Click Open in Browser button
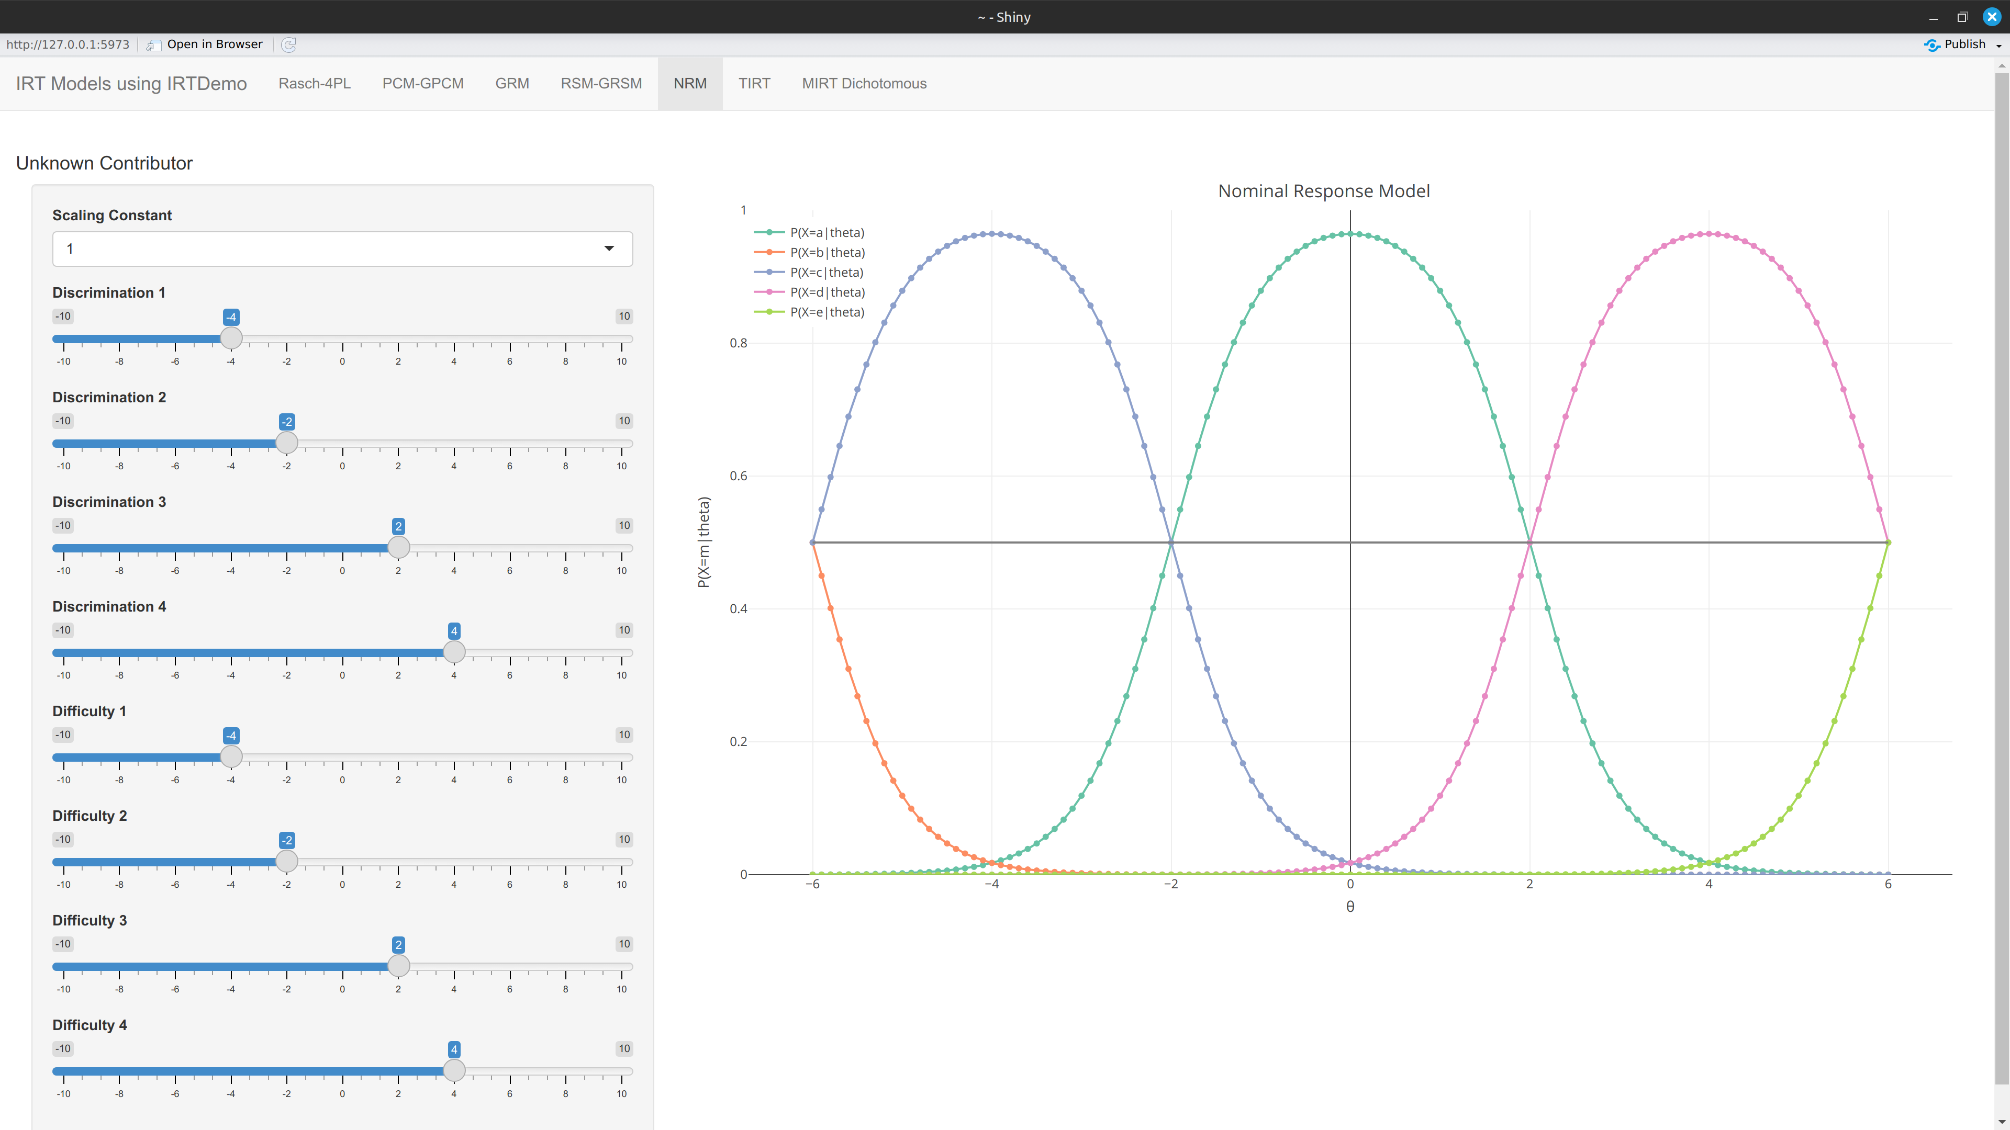2010x1130 pixels. pyautogui.click(x=205, y=44)
